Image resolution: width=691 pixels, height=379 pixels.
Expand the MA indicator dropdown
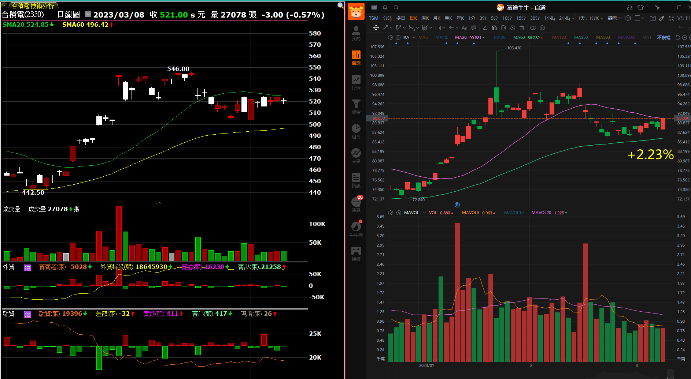(x=414, y=37)
